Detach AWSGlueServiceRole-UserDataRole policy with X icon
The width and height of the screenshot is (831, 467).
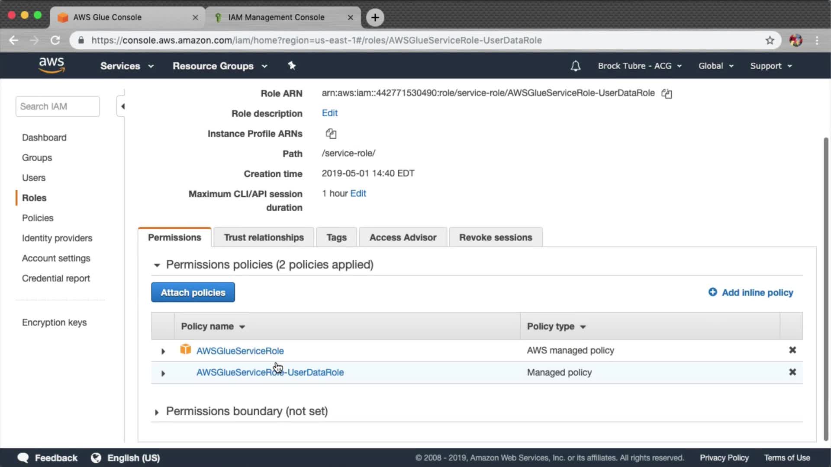click(792, 372)
